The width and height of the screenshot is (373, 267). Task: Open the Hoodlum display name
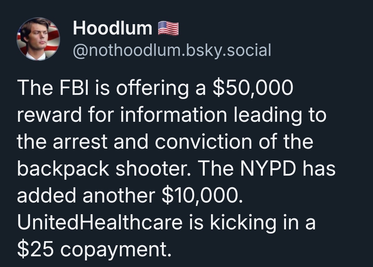tap(113, 28)
